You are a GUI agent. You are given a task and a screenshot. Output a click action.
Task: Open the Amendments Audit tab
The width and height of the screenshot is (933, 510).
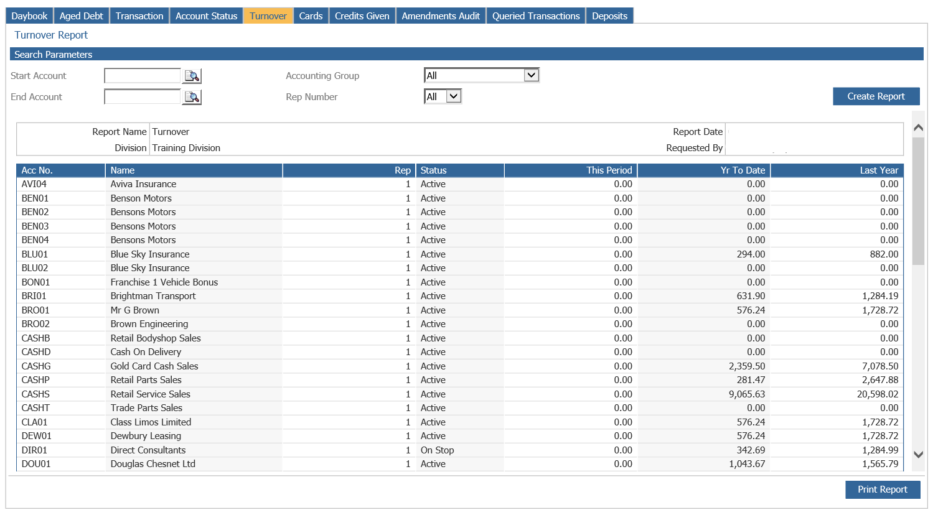point(441,16)
